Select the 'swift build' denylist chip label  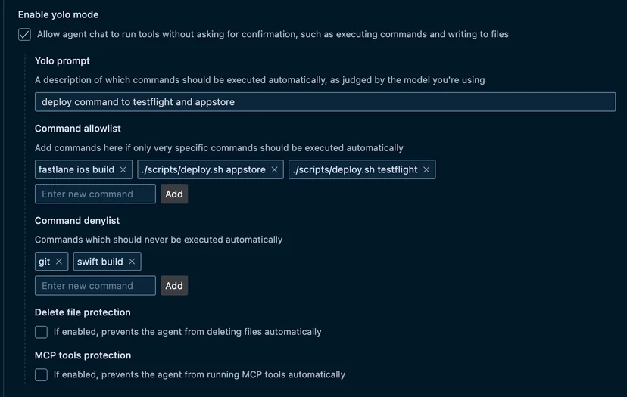coord(100,262)
